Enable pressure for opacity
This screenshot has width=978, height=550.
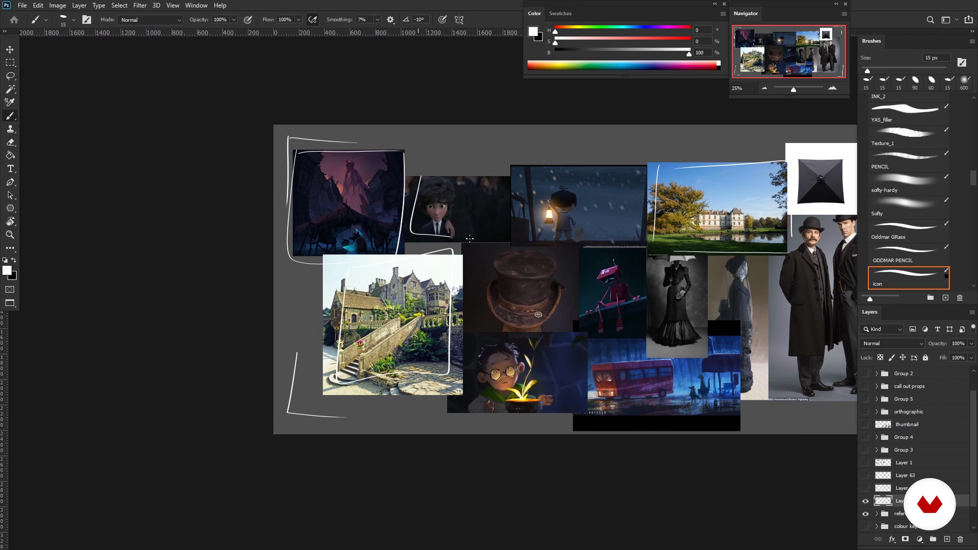coord(248,20)
